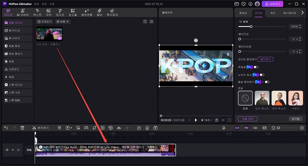Screen dimensions: 308x166
Task: Open the AI 아바타 tool tab
Action: tap(23, 12)
